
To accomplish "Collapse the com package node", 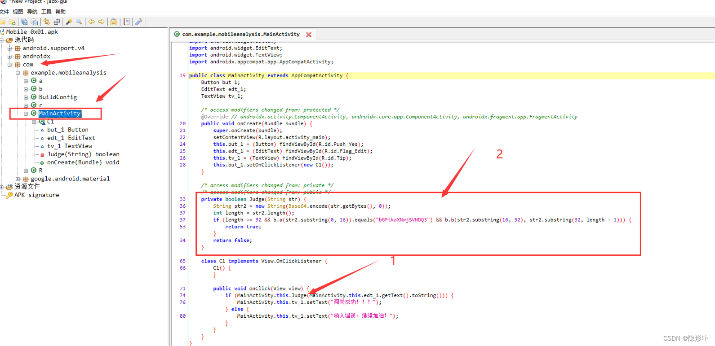I will pyautogui.click(x=9, y=65).
